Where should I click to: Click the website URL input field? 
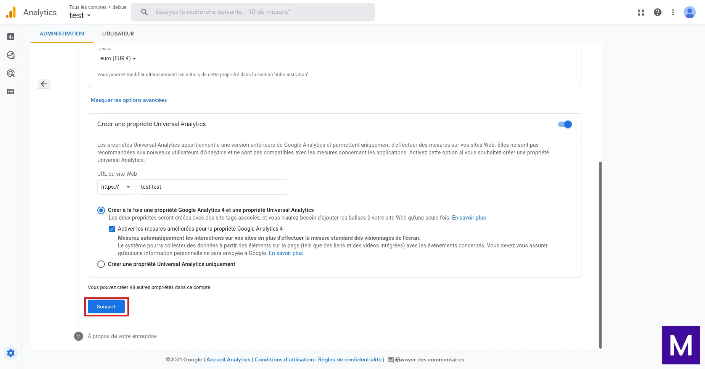(x=212, y=187)
